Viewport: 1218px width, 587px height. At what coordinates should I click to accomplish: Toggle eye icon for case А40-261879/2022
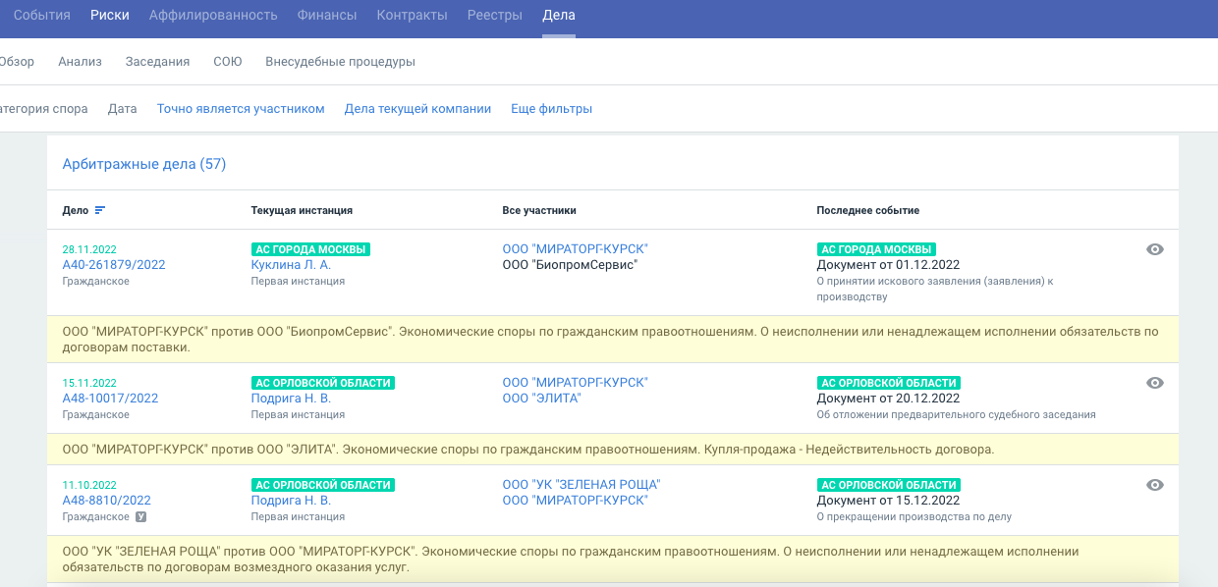click(1155, 249)
